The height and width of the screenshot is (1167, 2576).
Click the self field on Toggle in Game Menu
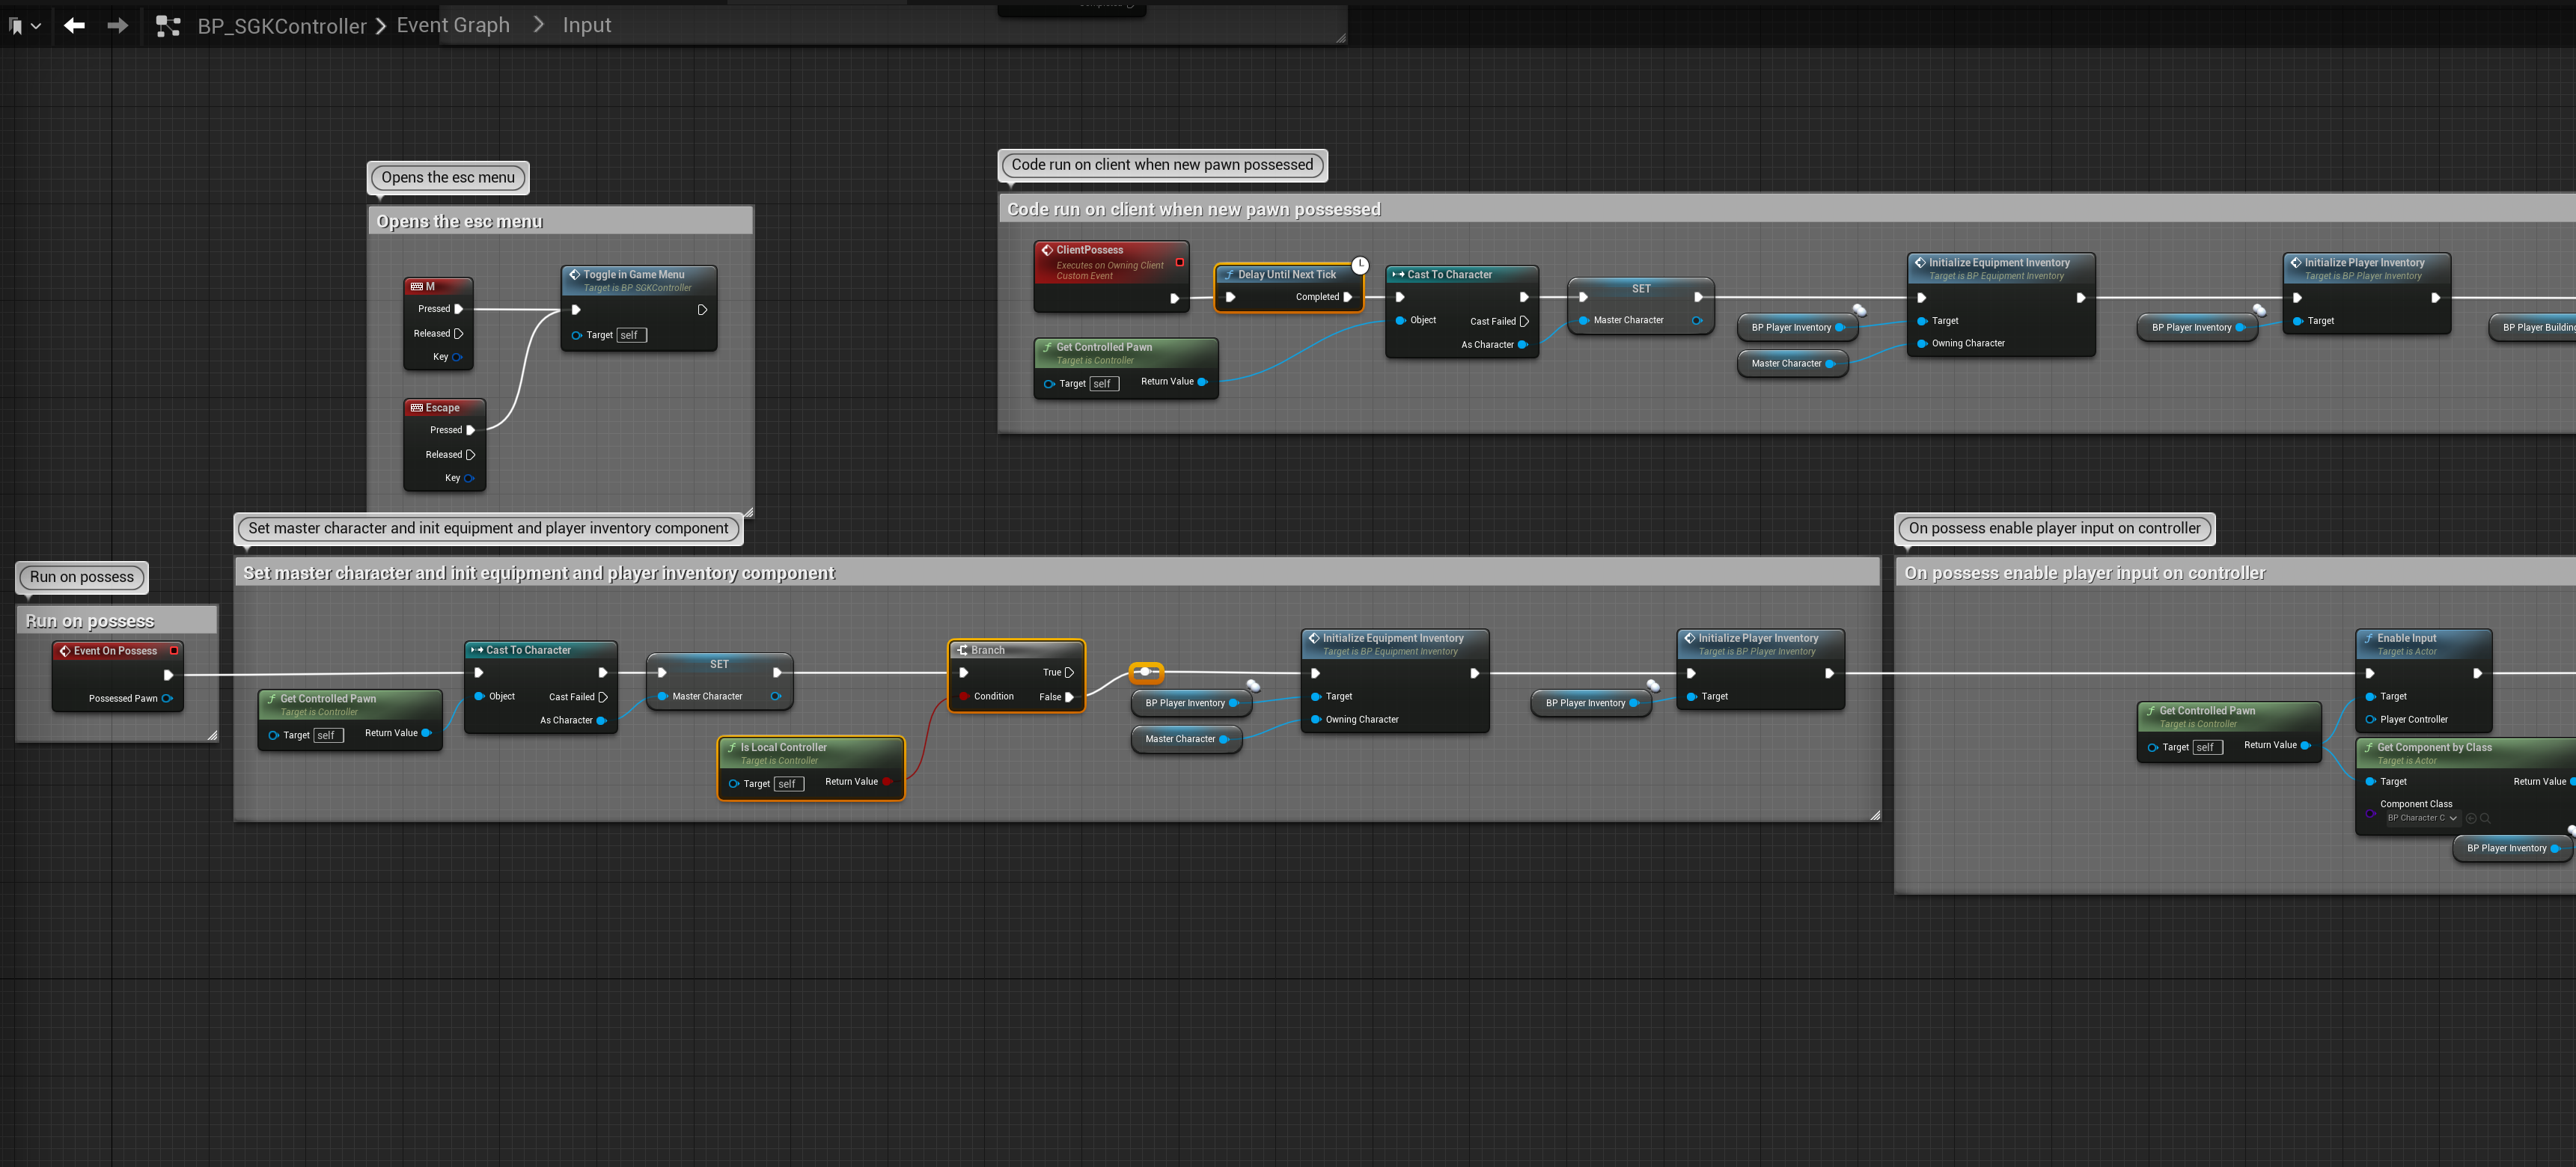631,336
